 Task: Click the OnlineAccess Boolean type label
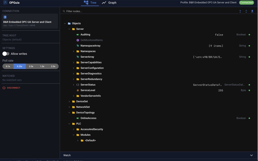pos(241,118)
